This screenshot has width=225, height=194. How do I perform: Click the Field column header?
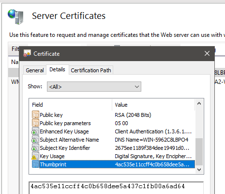click(71, 105)
